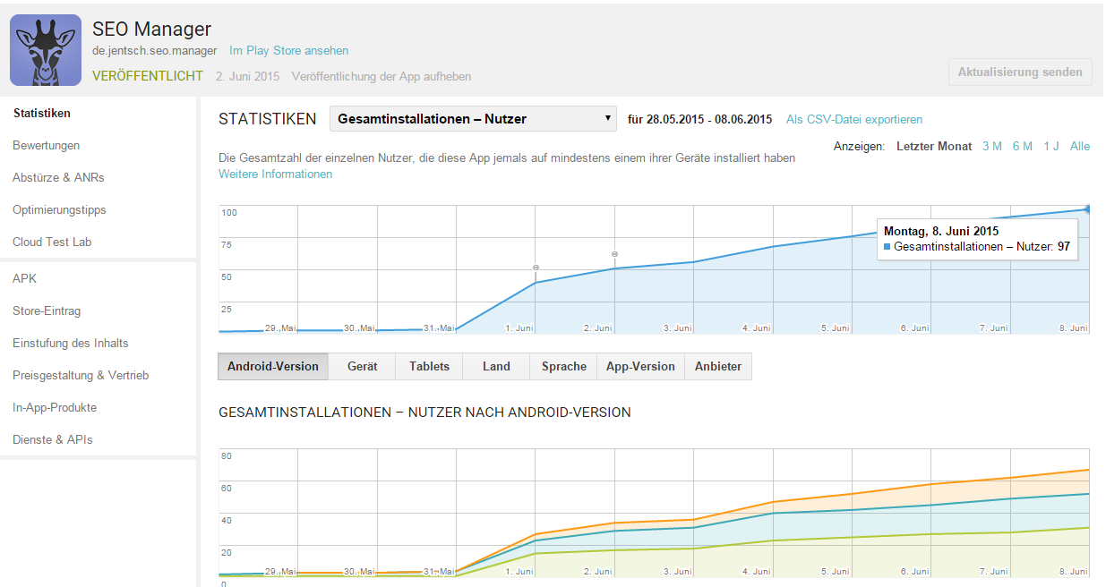Show the 1 J time range
1106x587 pixels.
tap(1051, 146)
